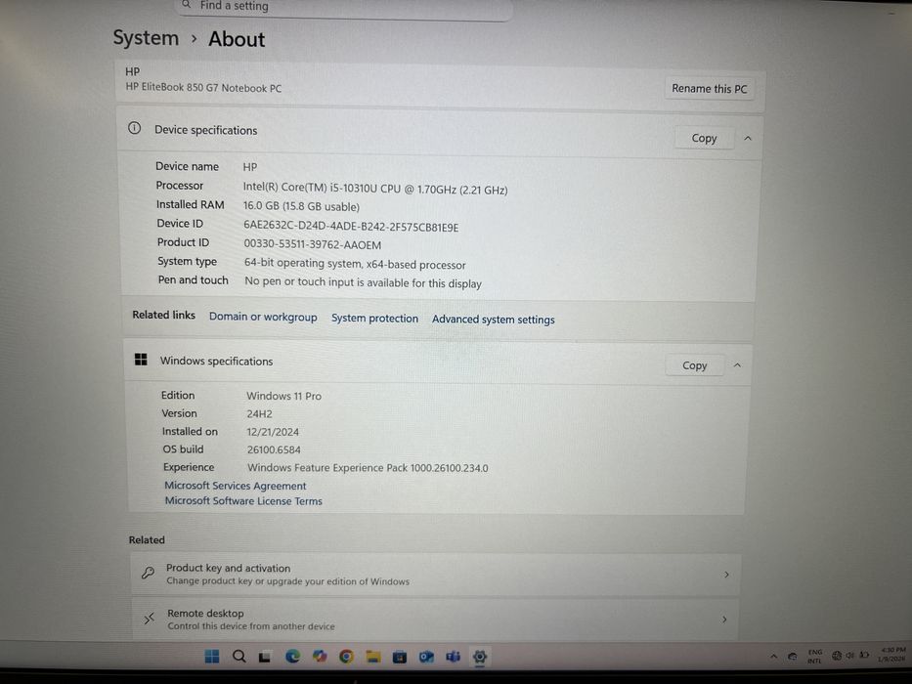This screenshot has width=912, height=684.
Task: Expand Remote desktop chevron arrow
Action: (724, 619)
